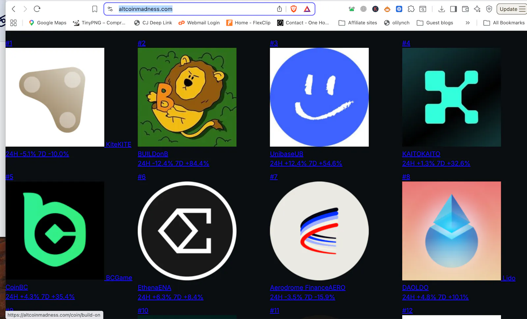Image resolution: width=527 pixels, height=319 pixels.
Task: Open the Contact - One Ho... bookmark
Action: click(303, 23)
